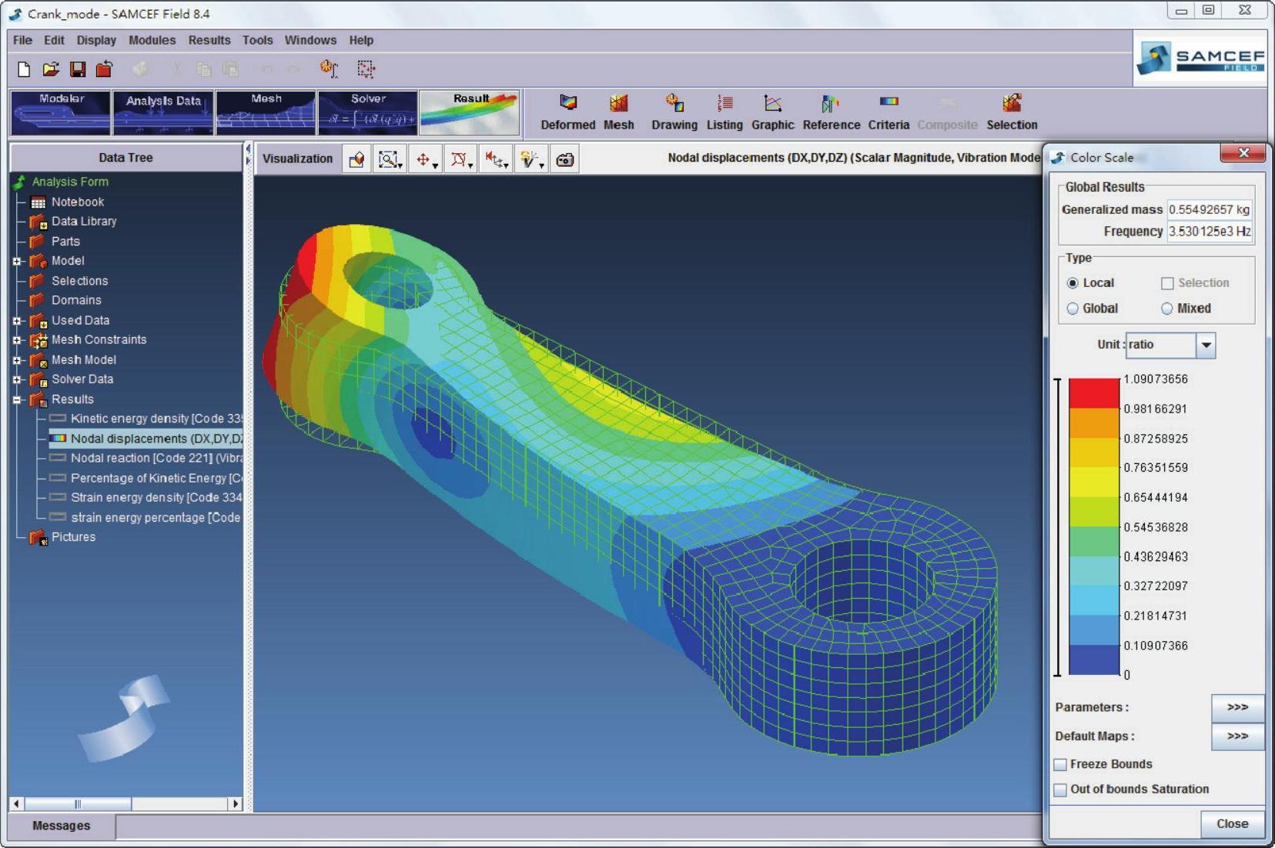Enable Out of bounds Saturation checkbox
This screenshot has width=1275, height=848.
coord(1061,790)
